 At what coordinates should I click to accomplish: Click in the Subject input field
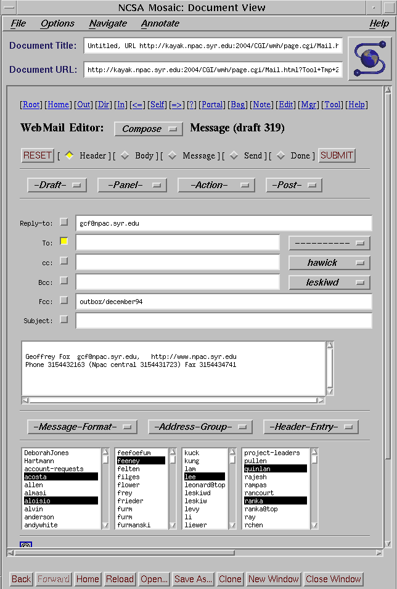(224, 321)
